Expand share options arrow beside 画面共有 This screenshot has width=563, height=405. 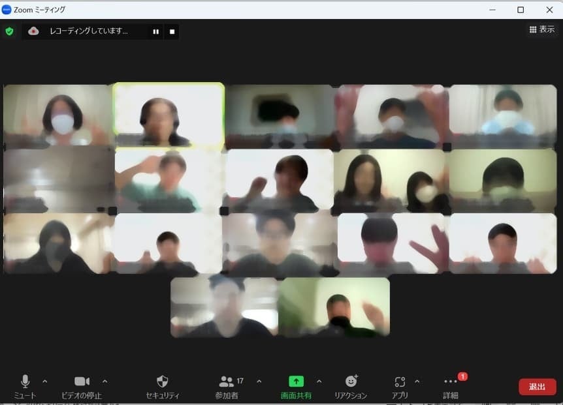click(x=319, y=382)
